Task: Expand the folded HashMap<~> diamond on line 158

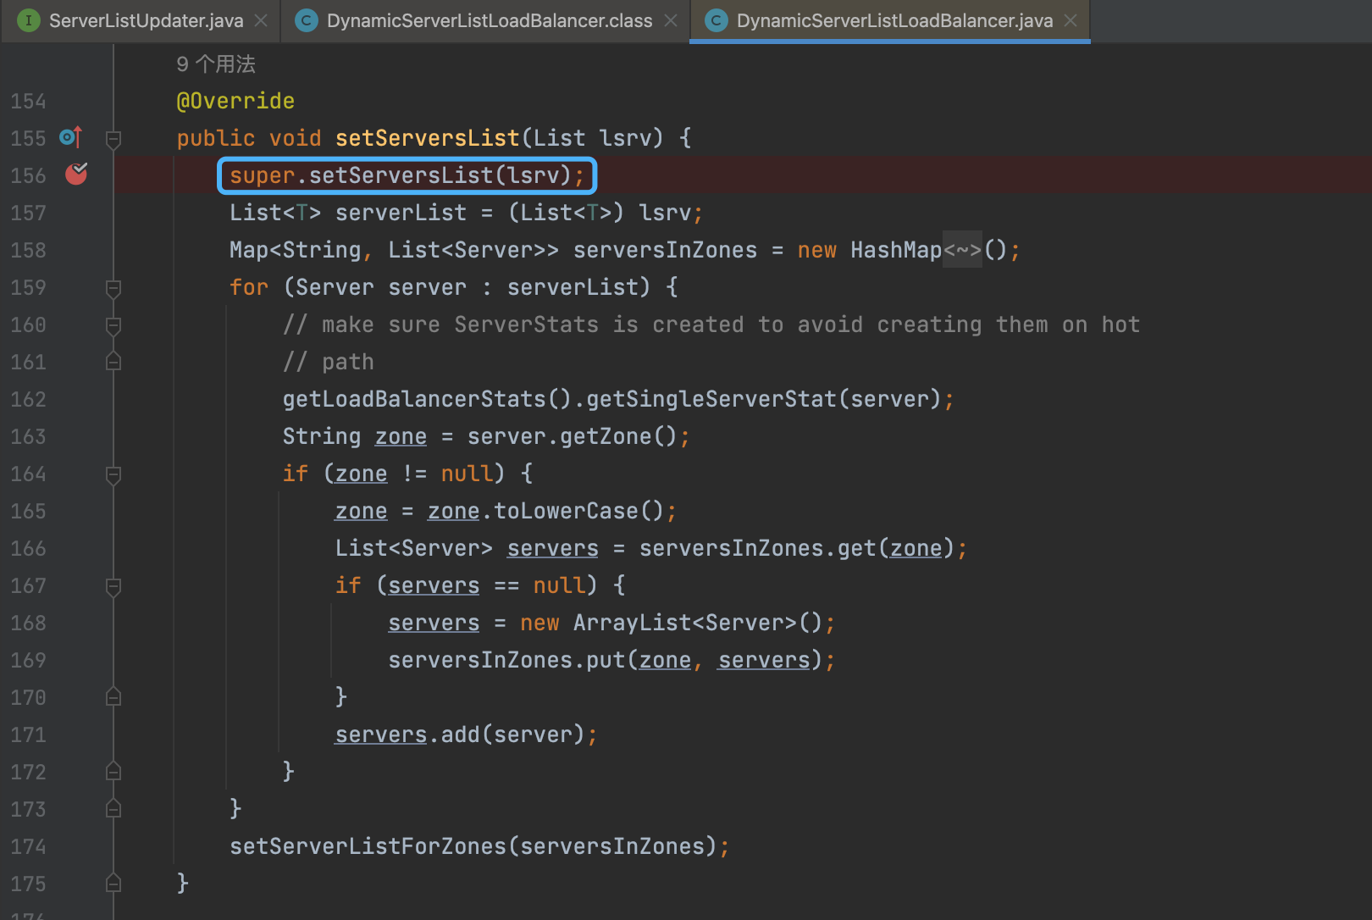Action: coord(963,250)
